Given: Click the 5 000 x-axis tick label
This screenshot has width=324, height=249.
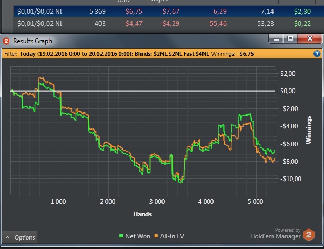Looking at the screenshot, I should [256, 201].
